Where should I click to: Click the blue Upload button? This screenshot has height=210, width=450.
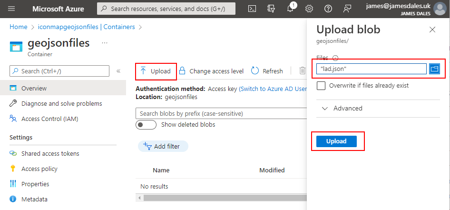336,141
